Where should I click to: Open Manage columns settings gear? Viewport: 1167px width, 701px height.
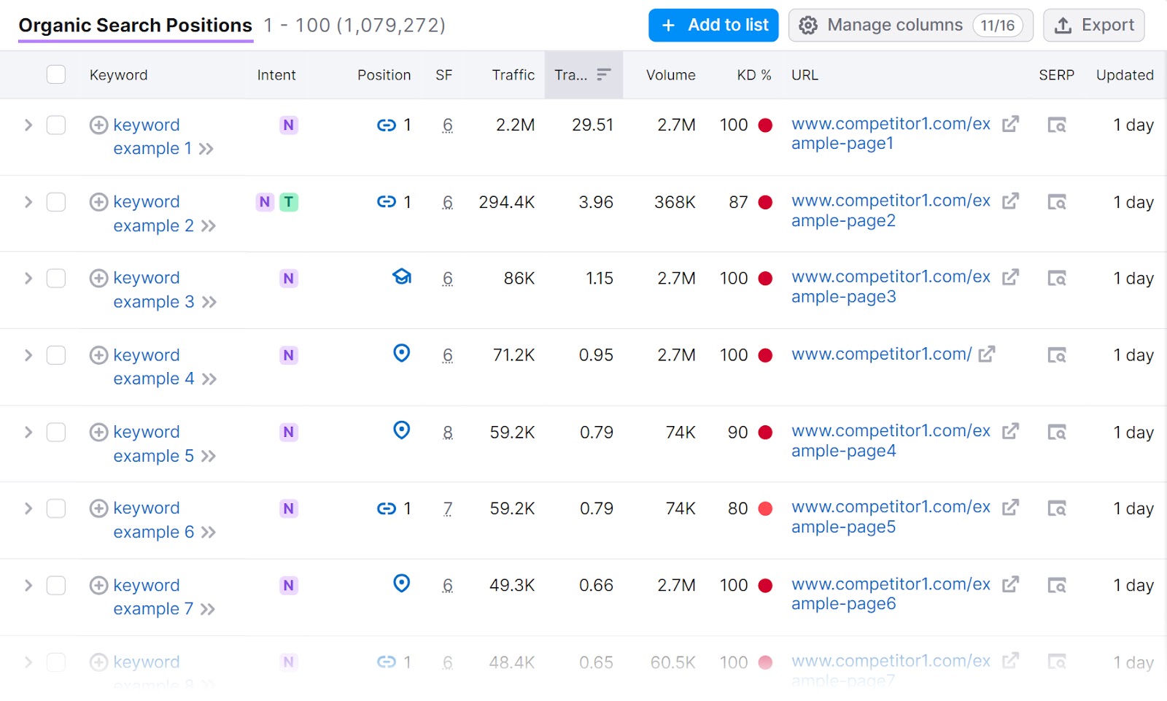[808, 24]
